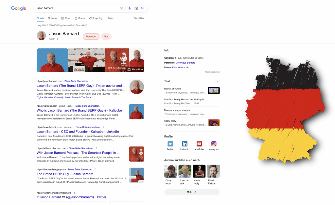Switch to the News tab
This screenshot has width=335, height=205.
[53, 18]
